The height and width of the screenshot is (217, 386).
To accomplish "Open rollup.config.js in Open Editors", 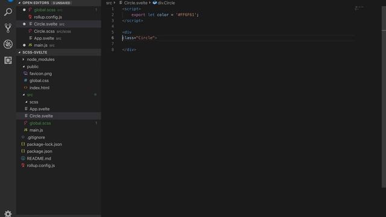I will click(x=48, y=17).
